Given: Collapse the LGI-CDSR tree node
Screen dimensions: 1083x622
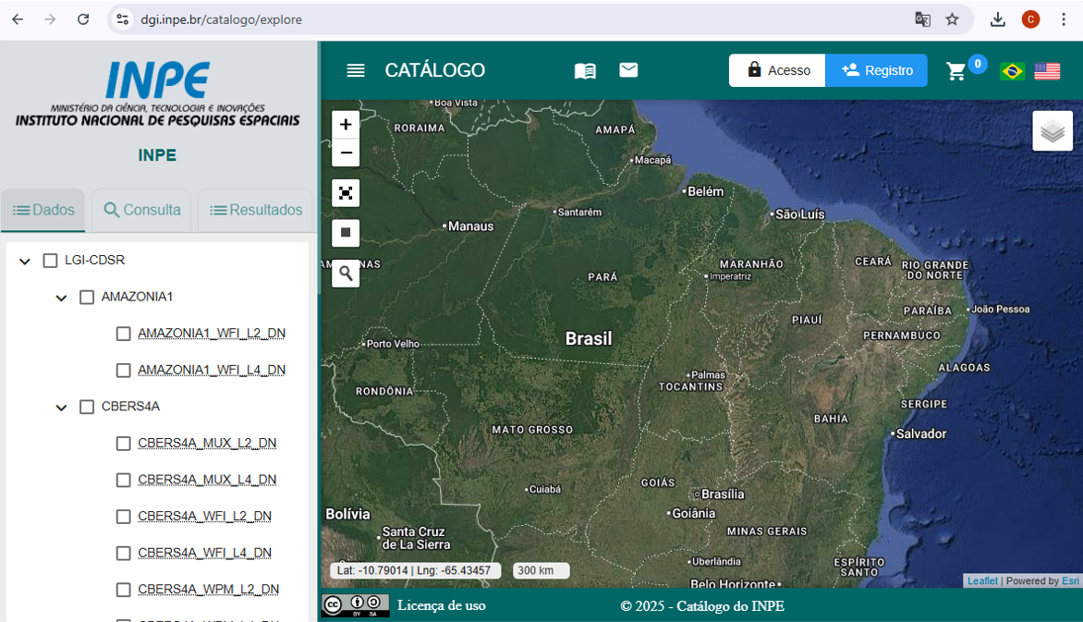Looking at the screenshot, I should tap(25, 262).
